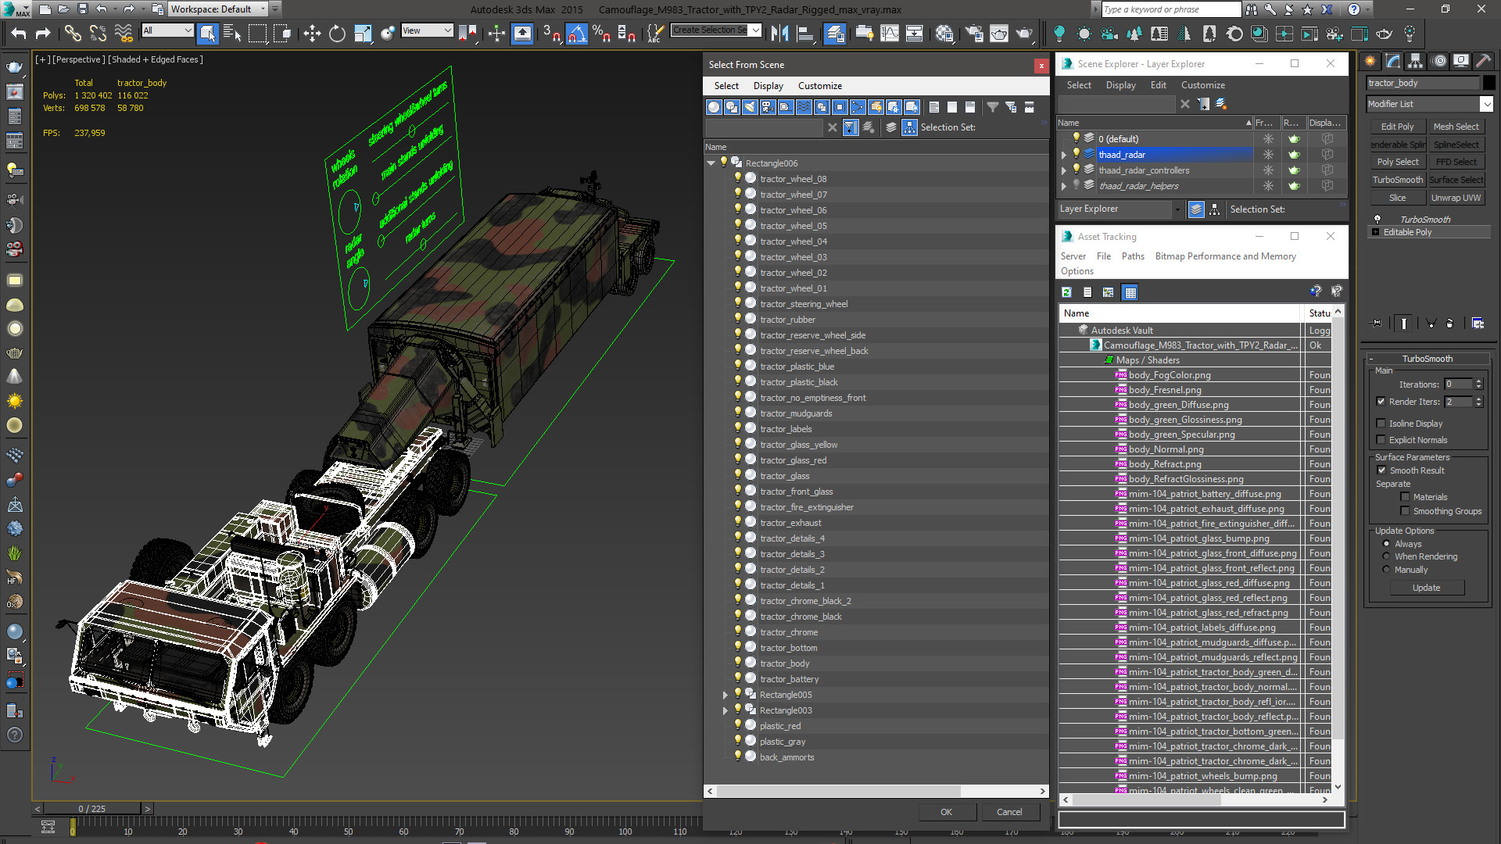Click Configure Modifier Sets icon
The width and height of the screenshot is (1501, 844).
click(x=1478, y=323)
